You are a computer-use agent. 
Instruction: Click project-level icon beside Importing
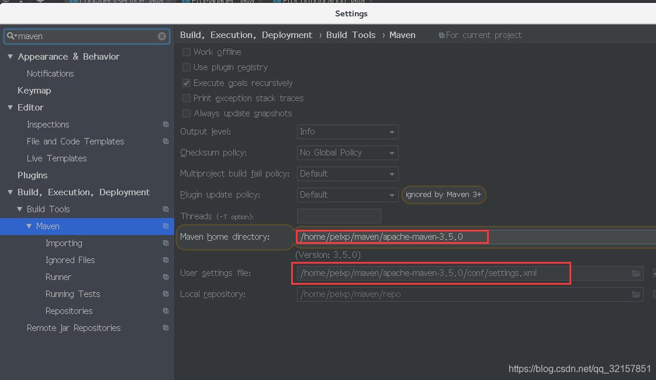pyautogui.click(x=165, y=243)
